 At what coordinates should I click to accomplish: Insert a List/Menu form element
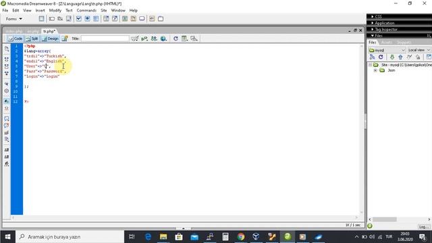[x=106, y=19]
